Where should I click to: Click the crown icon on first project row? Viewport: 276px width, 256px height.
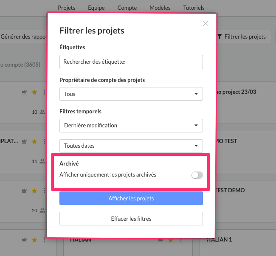pos(24,92)
